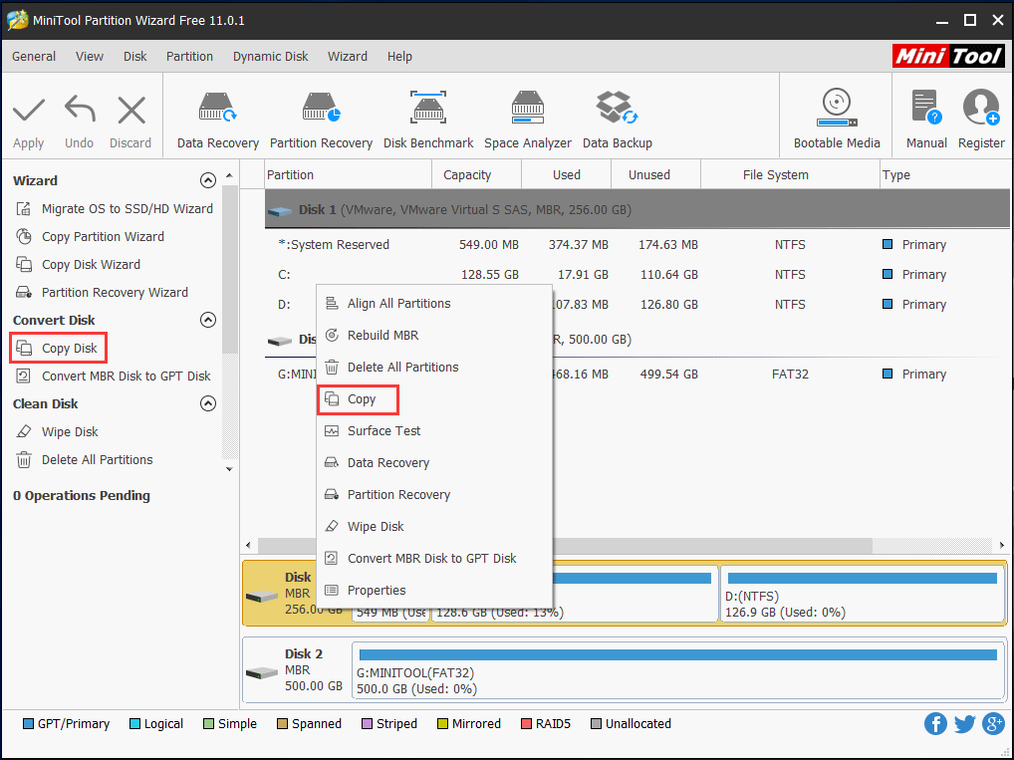Choose Surface Test in the context menu
The height and width of the screenshot is (760, 1014).
(434, 430)
